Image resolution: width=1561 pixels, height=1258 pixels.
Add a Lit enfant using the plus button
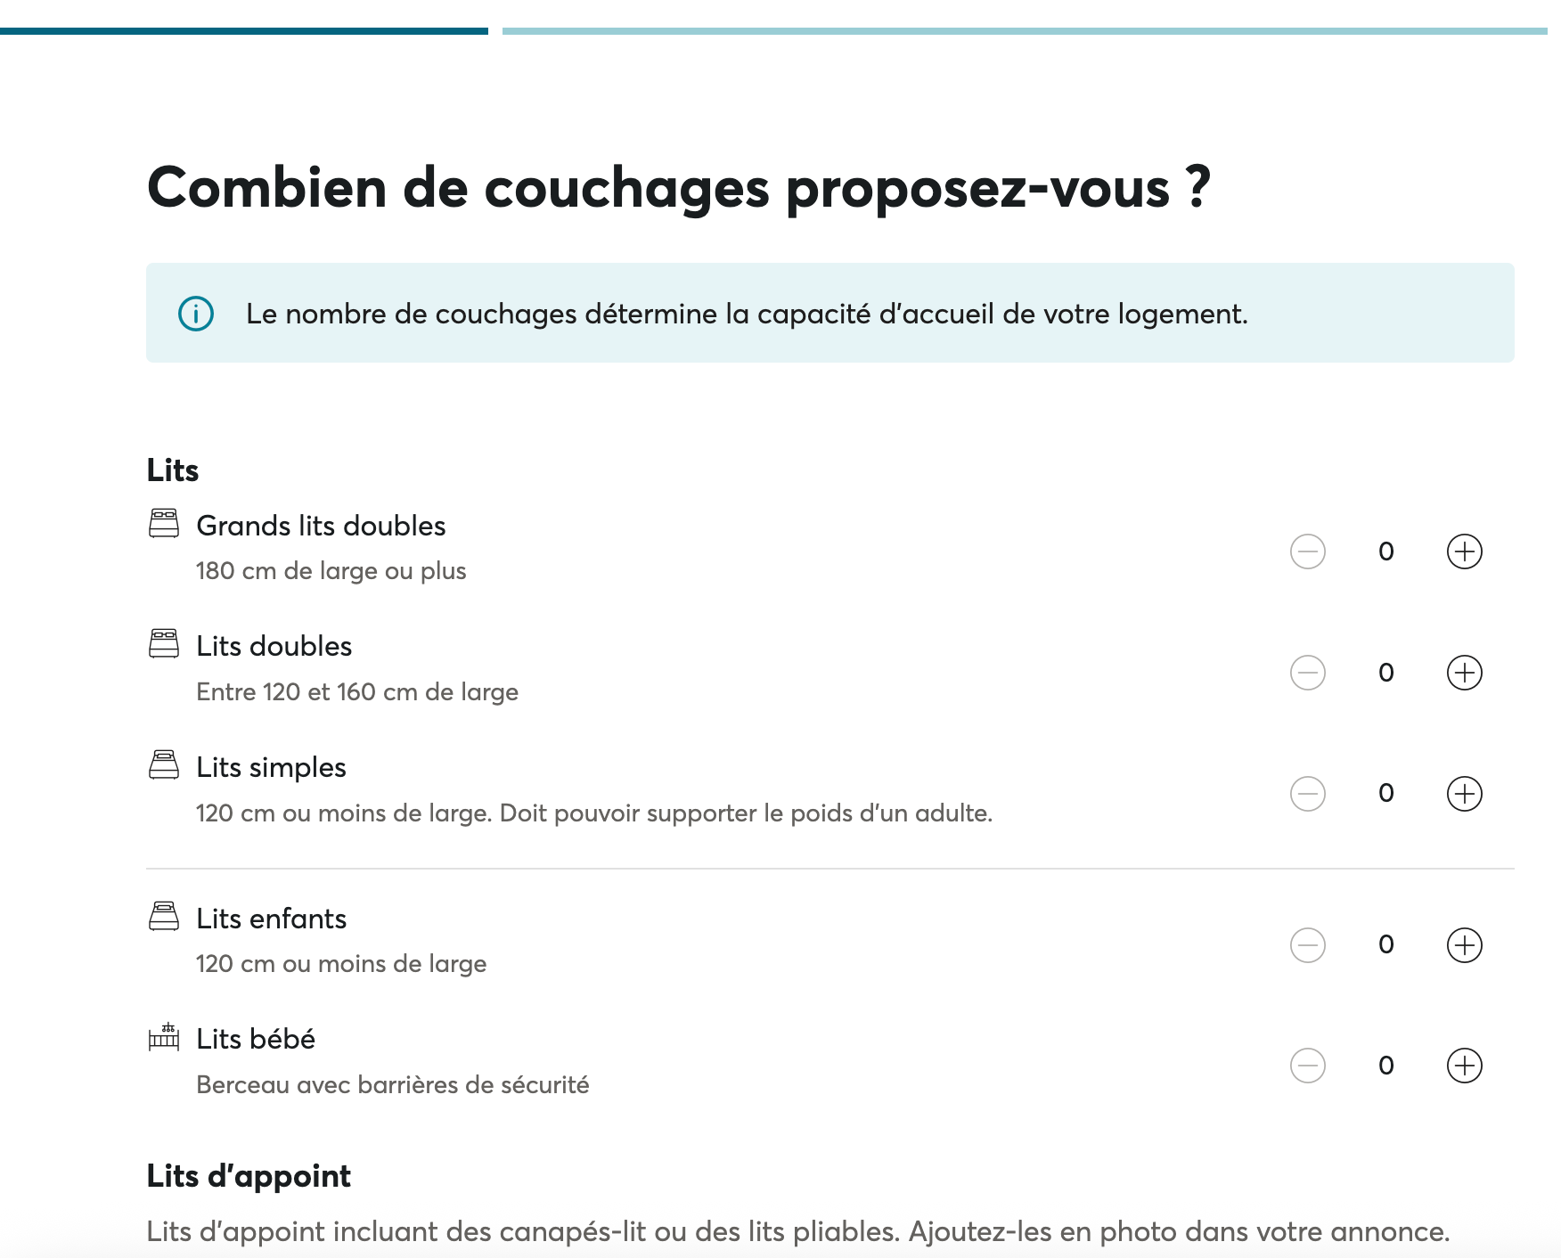(x=1464, y=945)
